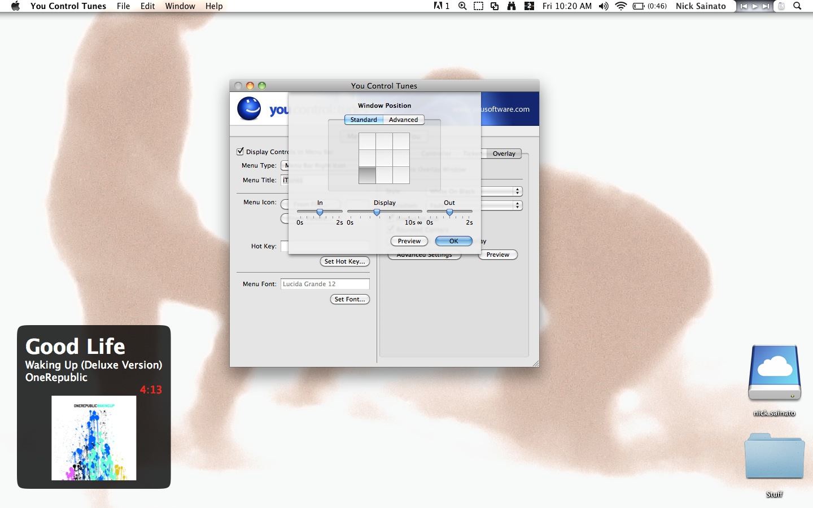
Task: Click the window resize grip corner
Action: tap(535, 363)
